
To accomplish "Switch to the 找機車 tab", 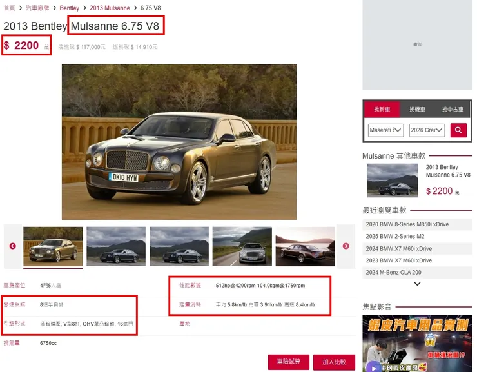I will (417, 110).
